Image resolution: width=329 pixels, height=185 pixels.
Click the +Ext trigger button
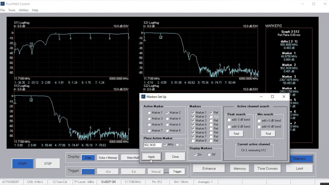pyautogui.click(x=108, y=172)
